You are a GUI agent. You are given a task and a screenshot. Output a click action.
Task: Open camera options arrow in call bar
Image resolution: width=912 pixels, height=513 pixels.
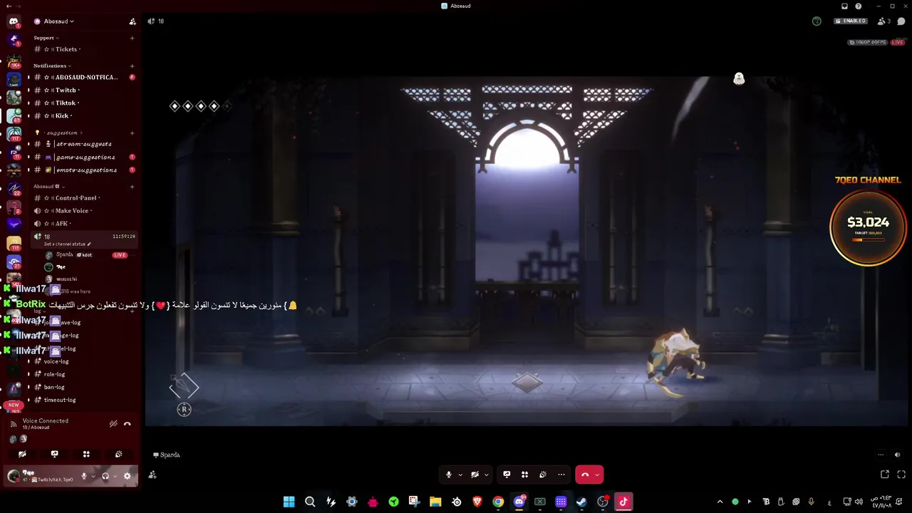coord(487,475)
